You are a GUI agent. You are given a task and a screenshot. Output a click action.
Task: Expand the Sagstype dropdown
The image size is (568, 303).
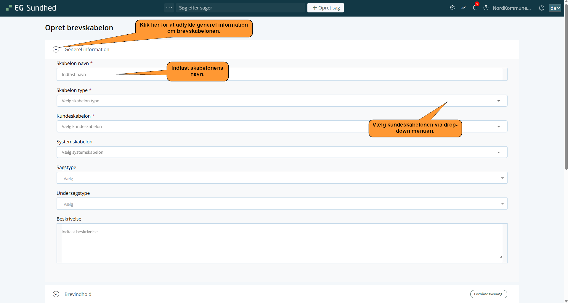point(281,178)
